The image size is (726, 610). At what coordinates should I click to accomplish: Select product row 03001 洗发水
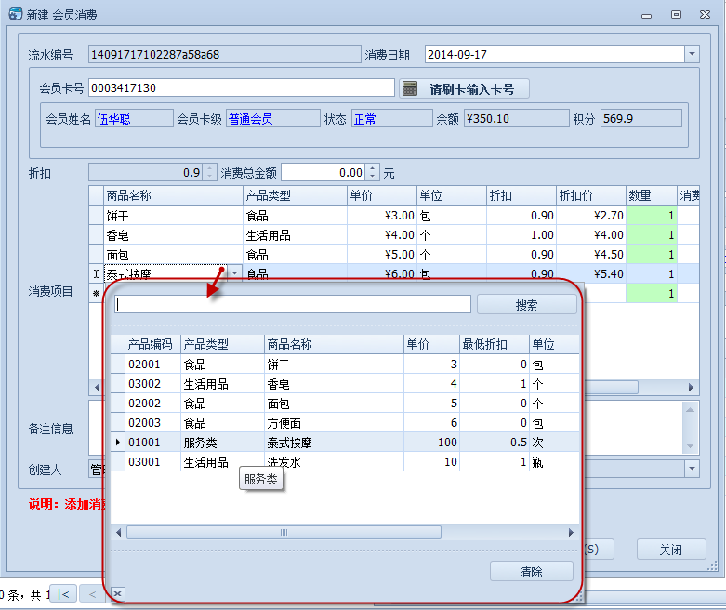(x=345, y=461)
